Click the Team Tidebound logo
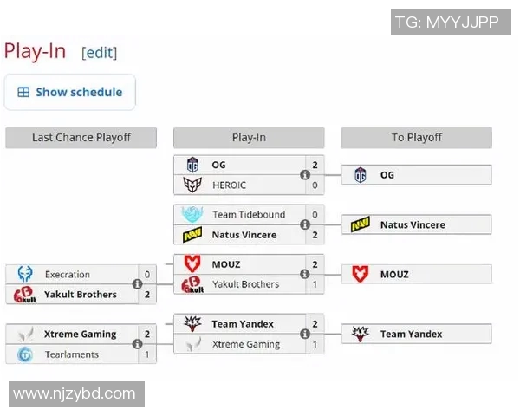The image size is (520, 416). point(192,214)
